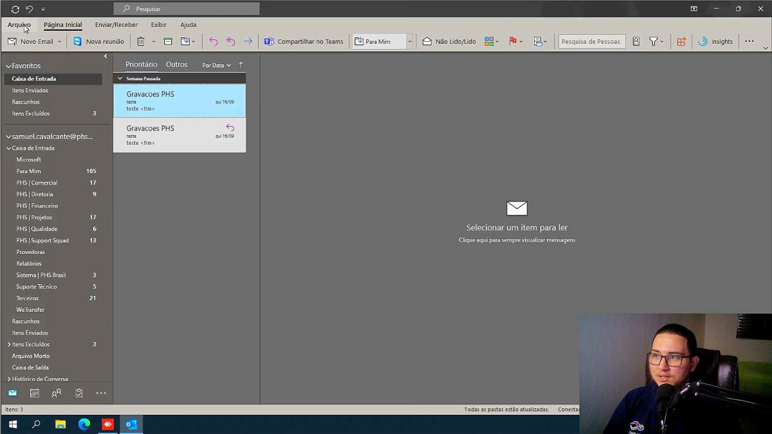772x434 pixels.
Task: Switch to People view icon
Action: pos(57,393)
